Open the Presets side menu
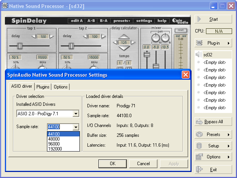Image resolution: width=237 pixels, height=178 pixels. coord(213,135)
